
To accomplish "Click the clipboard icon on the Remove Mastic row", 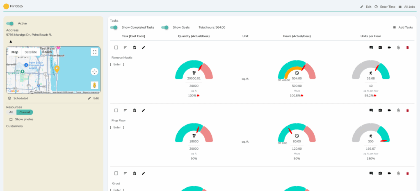I will click(135, 47).
